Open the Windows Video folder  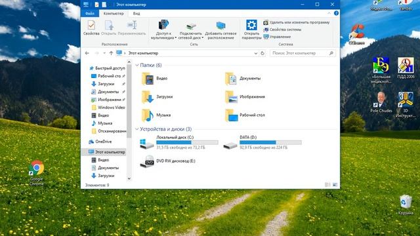108,108
